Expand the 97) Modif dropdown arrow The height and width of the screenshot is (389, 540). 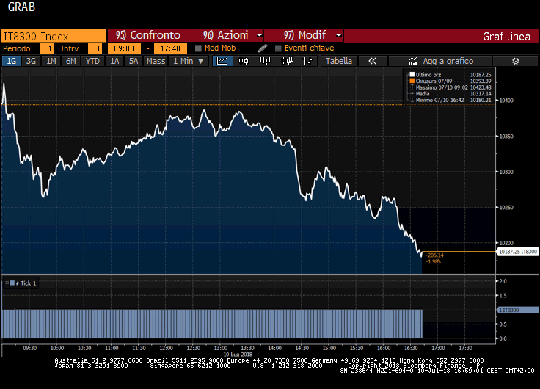[x=338, y=35]
